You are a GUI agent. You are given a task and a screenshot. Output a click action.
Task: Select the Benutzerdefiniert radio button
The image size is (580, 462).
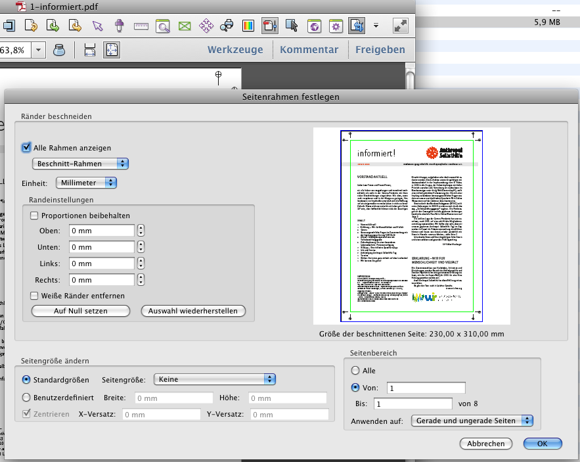(26, 397)
